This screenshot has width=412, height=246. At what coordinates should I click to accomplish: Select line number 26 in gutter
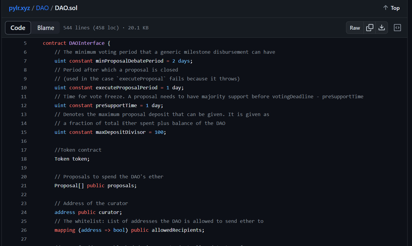tap(24, 230)
